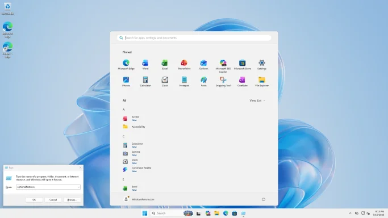The image size is (388, 218).
Task: Open Task View on the taskbar
Action: pyautogui.click(x=198, y=213)
